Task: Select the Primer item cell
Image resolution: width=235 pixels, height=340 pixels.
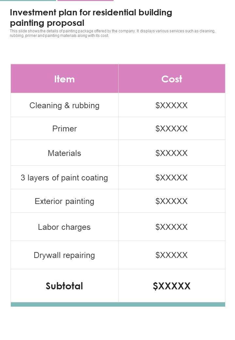Action: [x=64, y=128]
